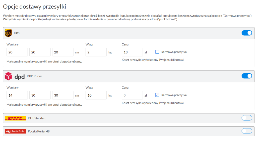Turn off the DPD Kurier toggle

246,76
